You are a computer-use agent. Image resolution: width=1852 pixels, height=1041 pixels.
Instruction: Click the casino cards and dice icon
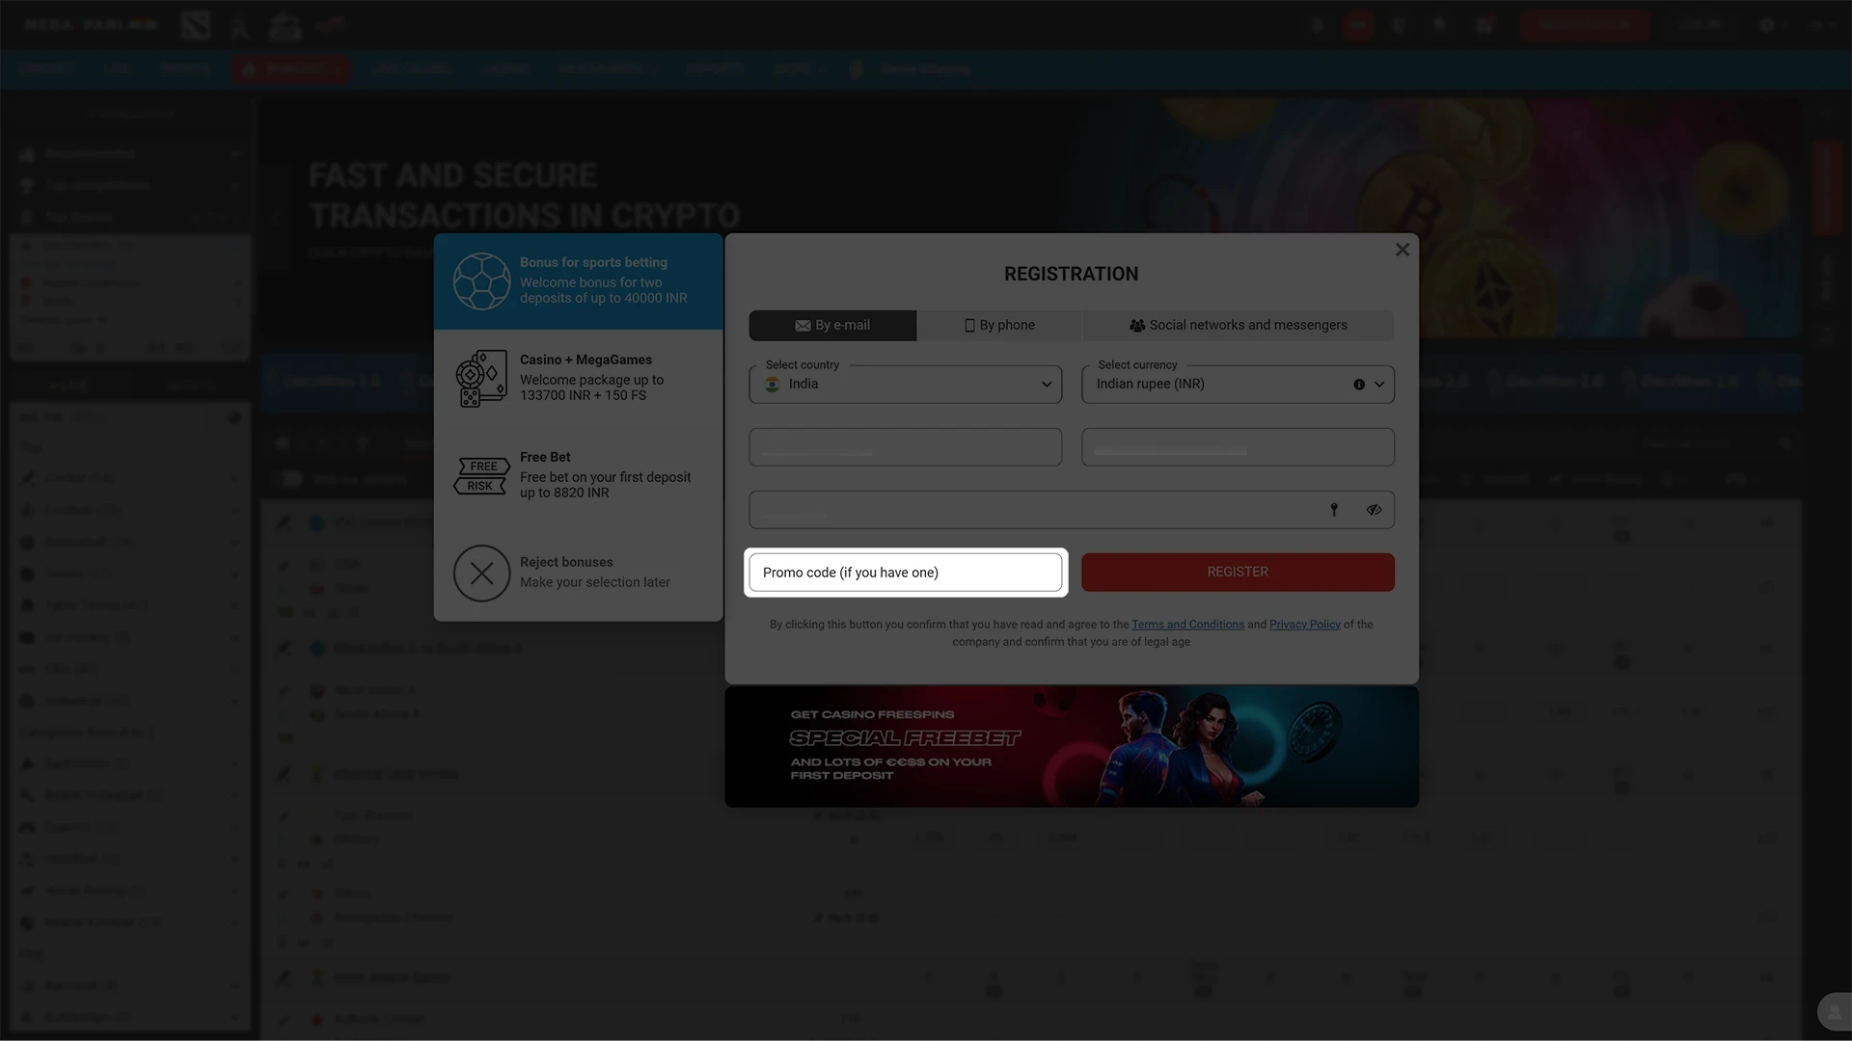pos(481,378)
